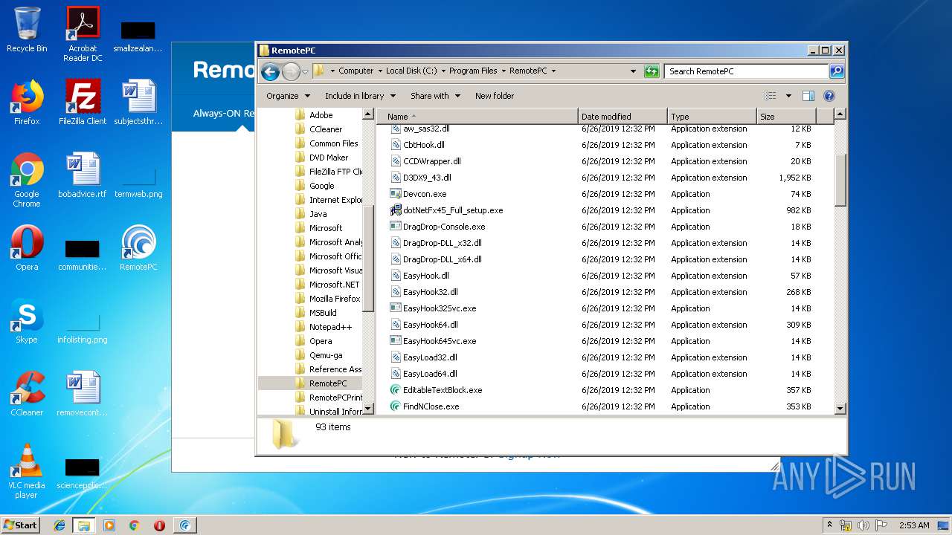Select the FindNClose.exe icon
952x535 pixels.
coord(396,406)
